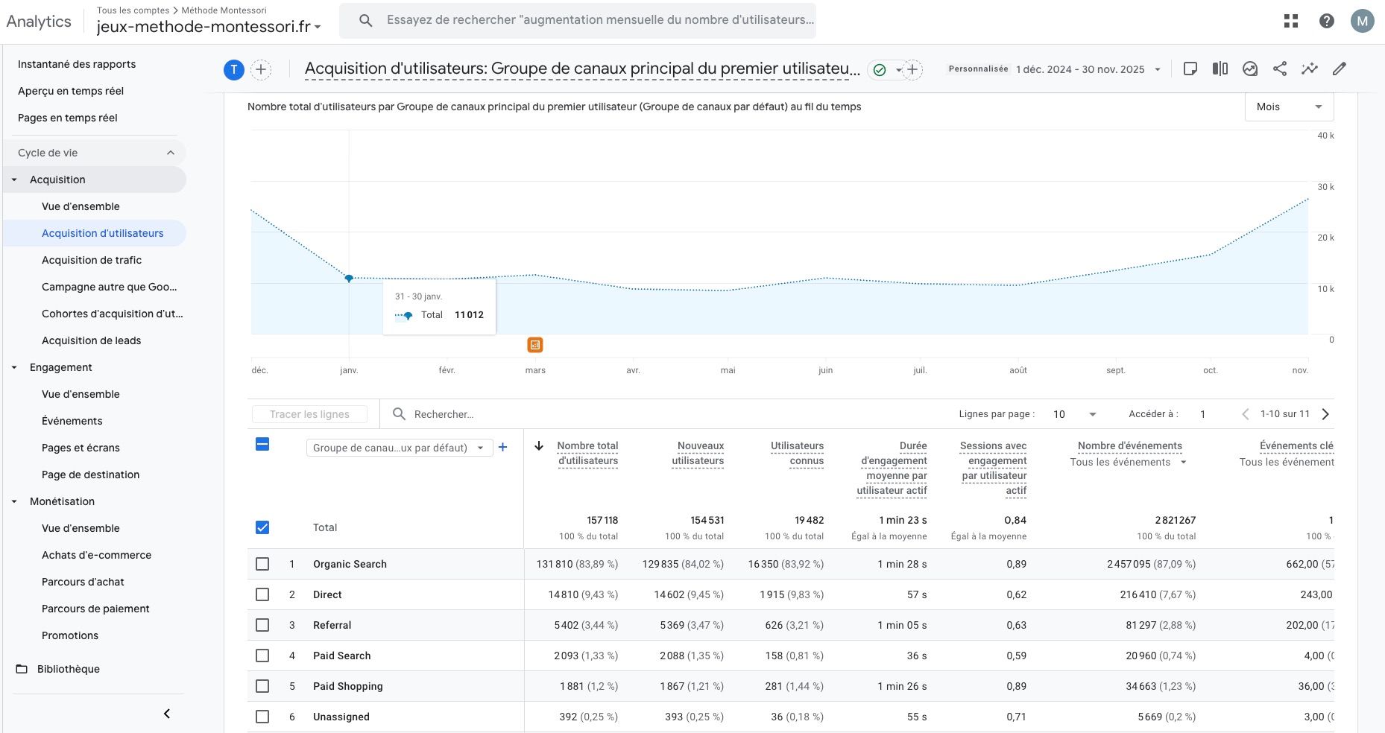1385x733 pixels.
Task: Click the Accéder à page number field
Action: tap(1203, 414)
